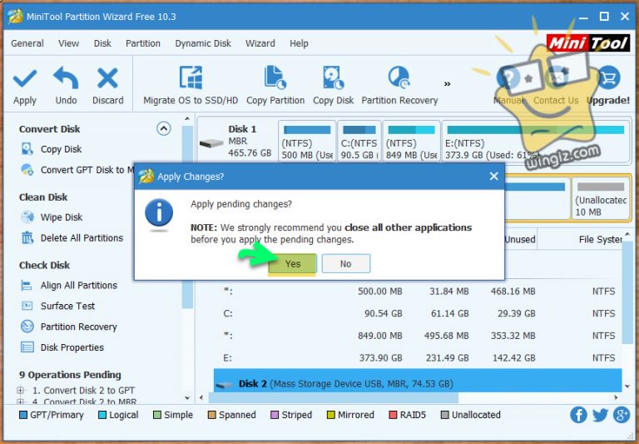
Task: Select the E: row in partition list
Action: (x=419, y=358)
